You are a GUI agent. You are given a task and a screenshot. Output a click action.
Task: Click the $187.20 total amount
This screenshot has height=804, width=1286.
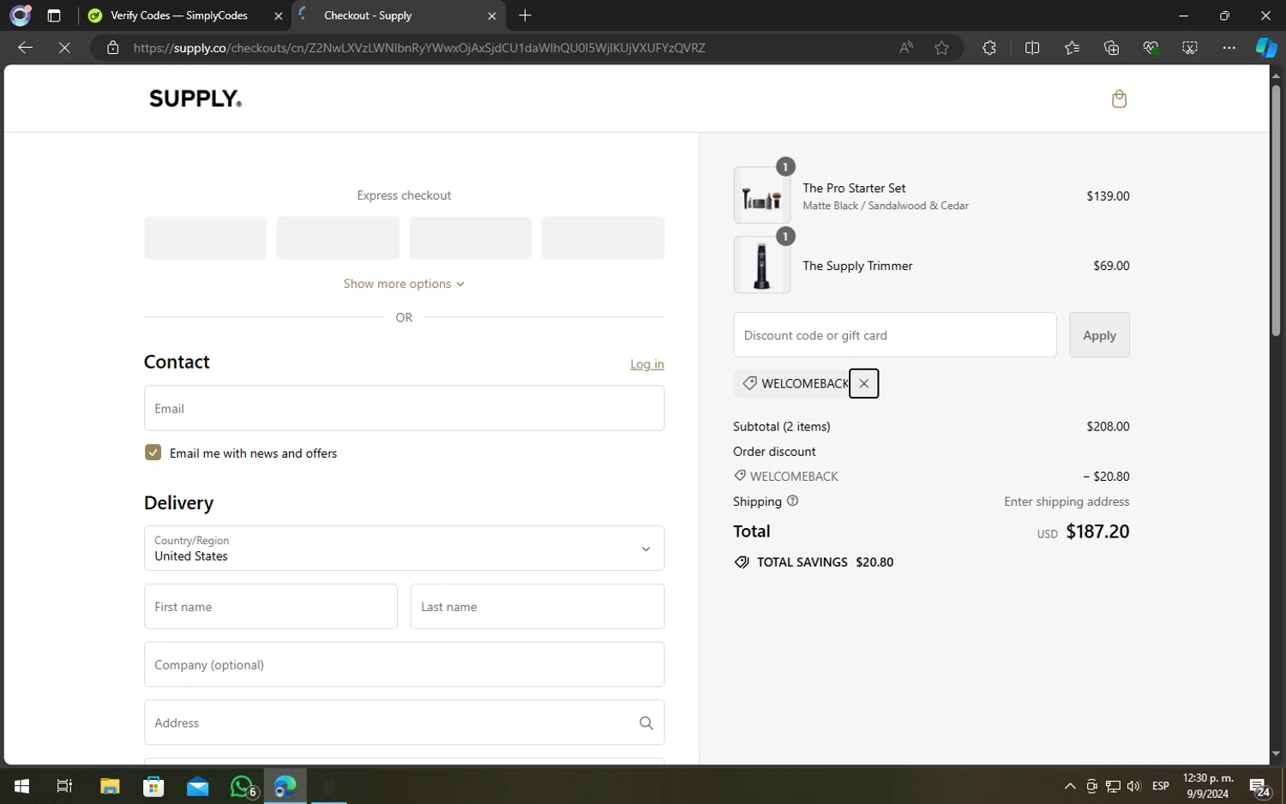[1097, 531]
